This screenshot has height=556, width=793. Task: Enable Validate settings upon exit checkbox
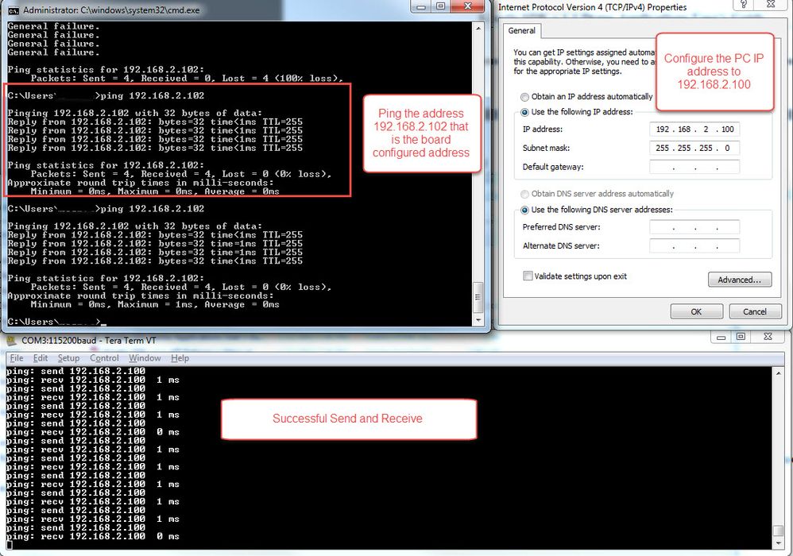(x=528, y=276)
